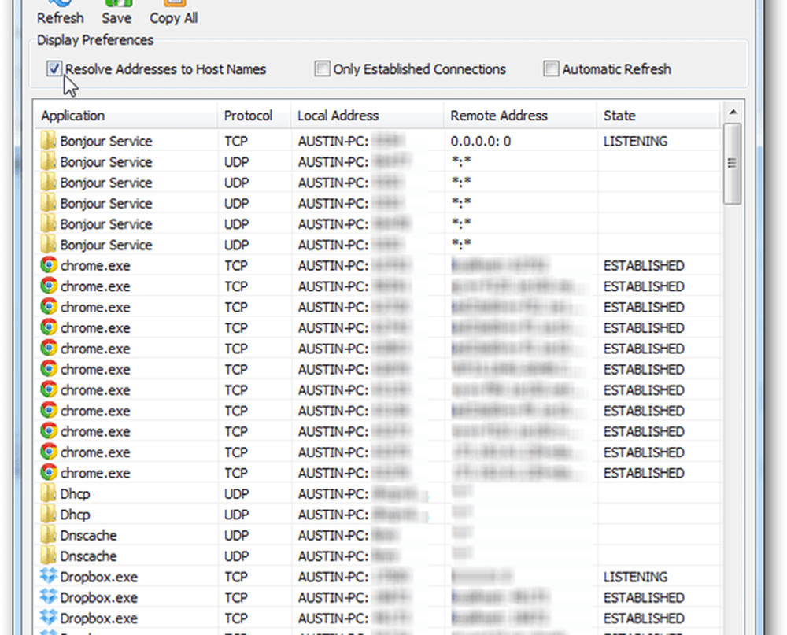Viewport: 787px width, 635px height.
Task: Uncheck Resolve Addresses to Host Names
Action: click(54, 68)
